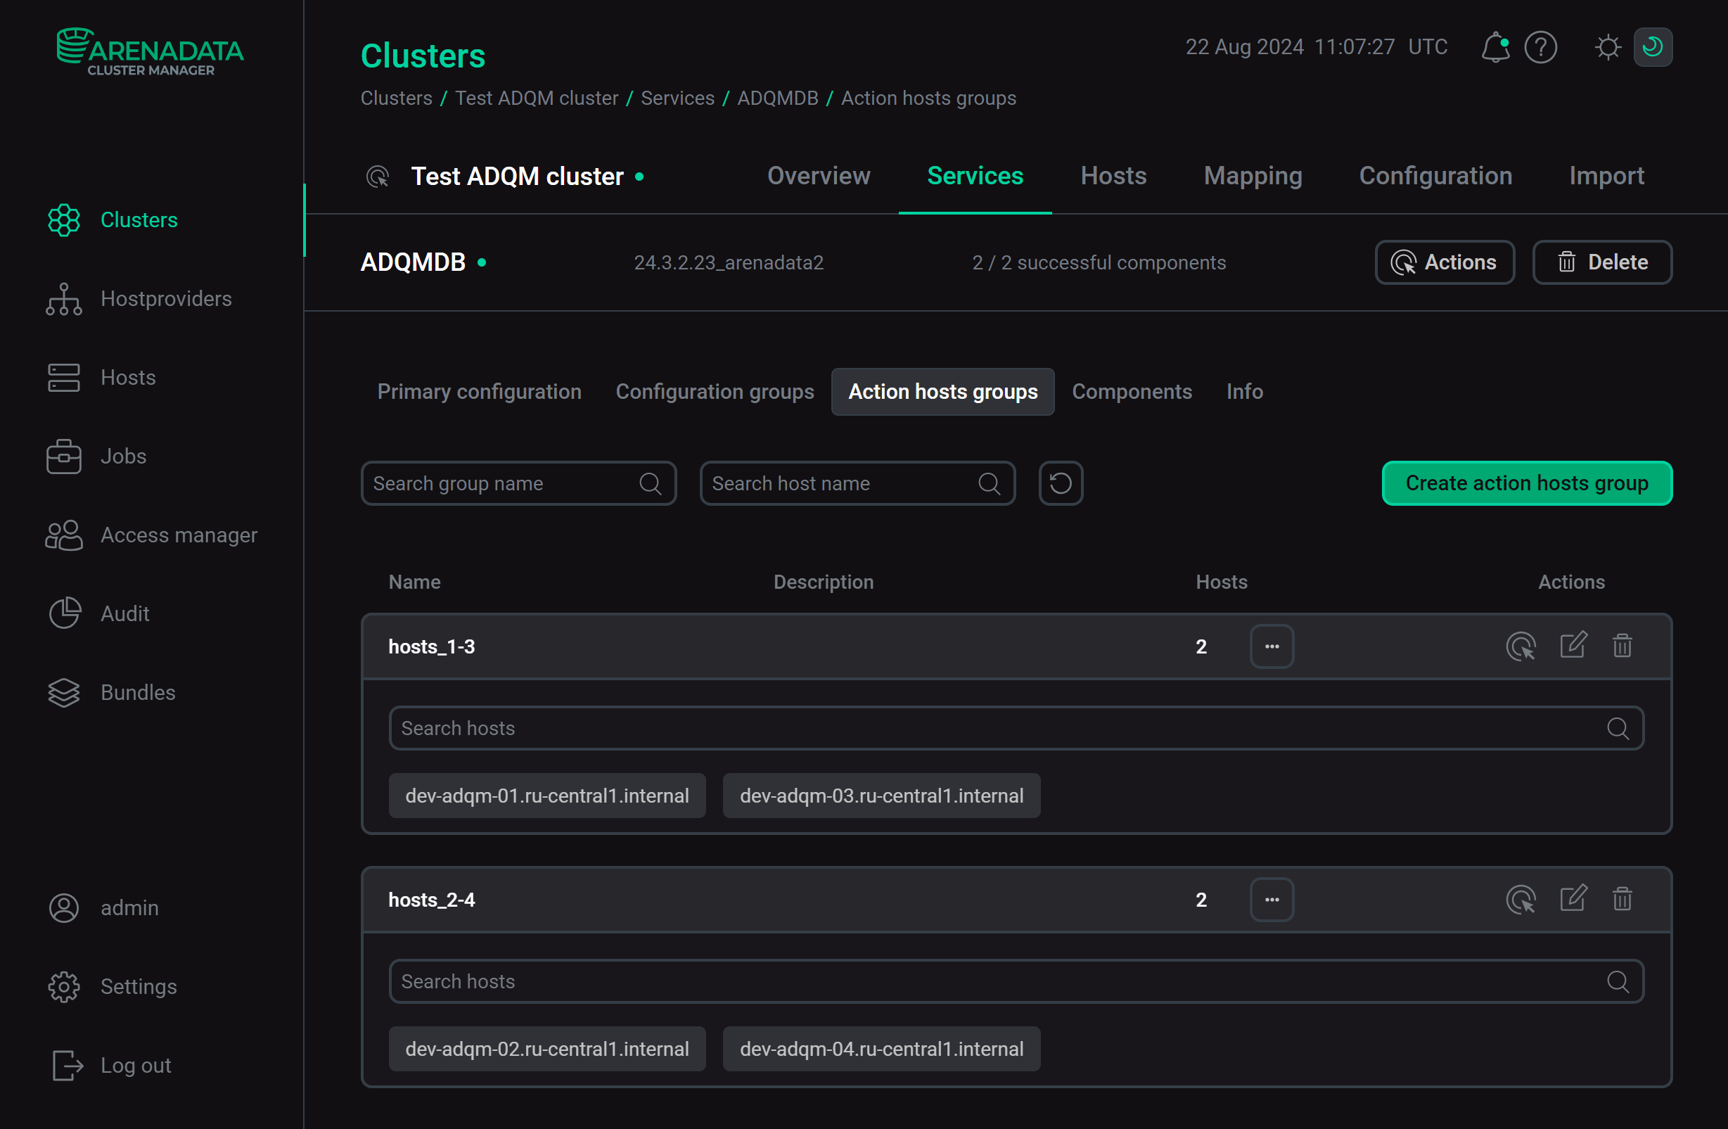Viewport: 1728px width, 1129px height.
Task: Click the version 24.3.2.23_arenadata2 text
Action: click(728, 263)
